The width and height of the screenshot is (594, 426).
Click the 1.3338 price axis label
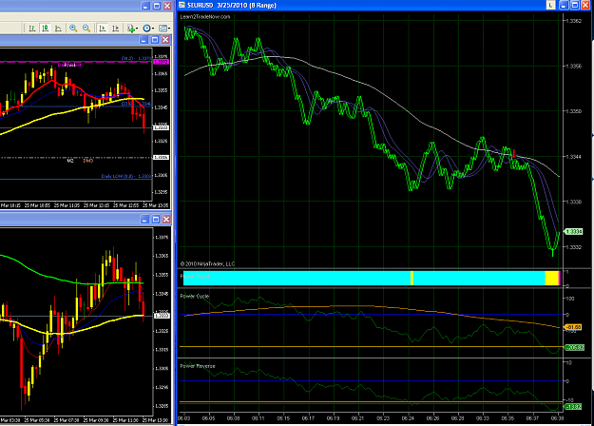573,202
